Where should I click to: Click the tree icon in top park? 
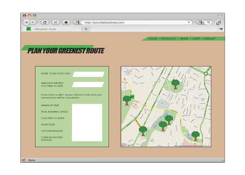[175, 84]
